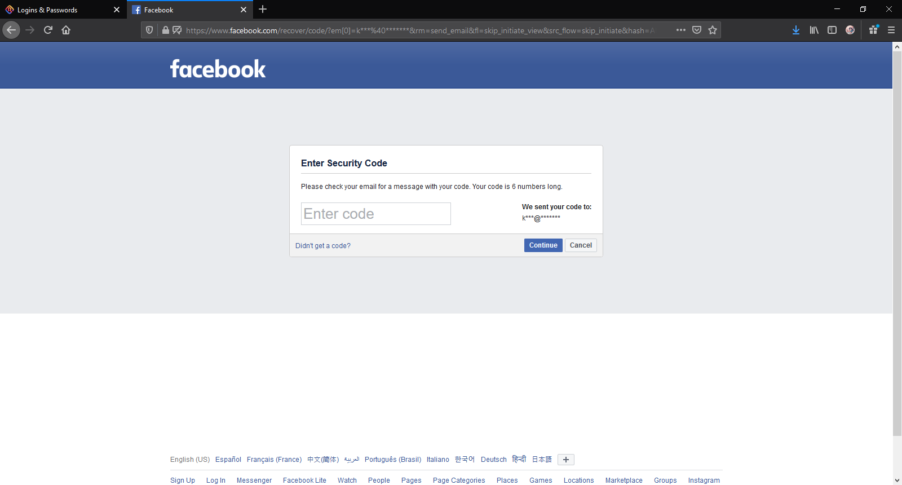The image size is (902, 485).
Task: Switch language to Italiano
Action: [x=438, y=460]
